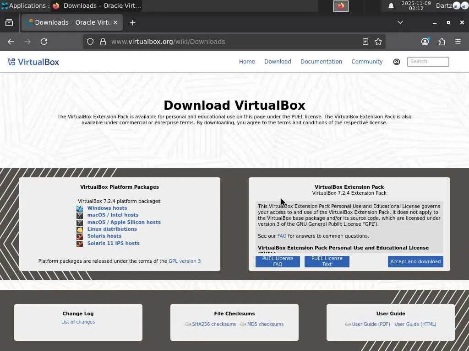Open the macOS / Intel hosts link

113,215
